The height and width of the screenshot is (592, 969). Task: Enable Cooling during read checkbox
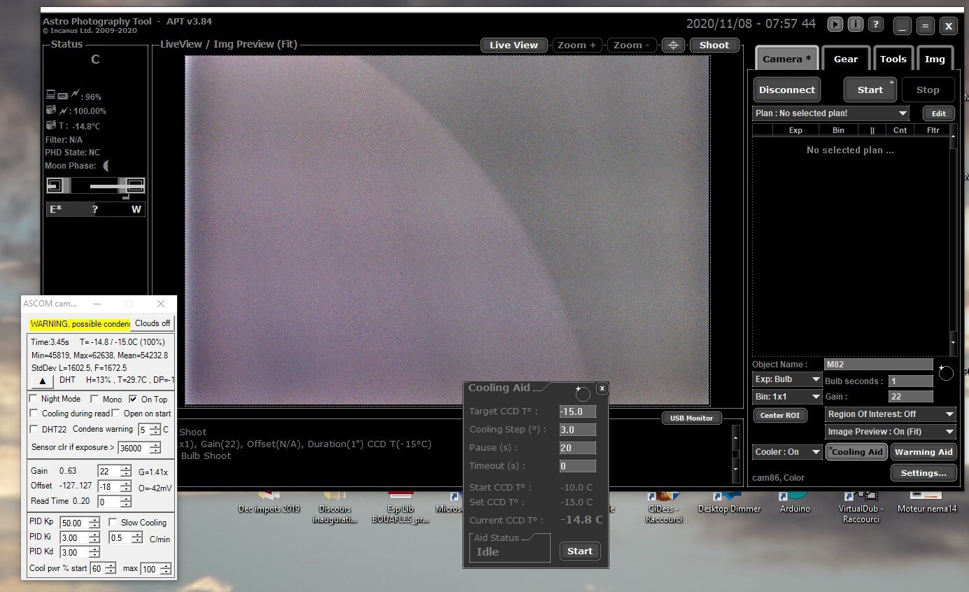(x=34, y=414)
